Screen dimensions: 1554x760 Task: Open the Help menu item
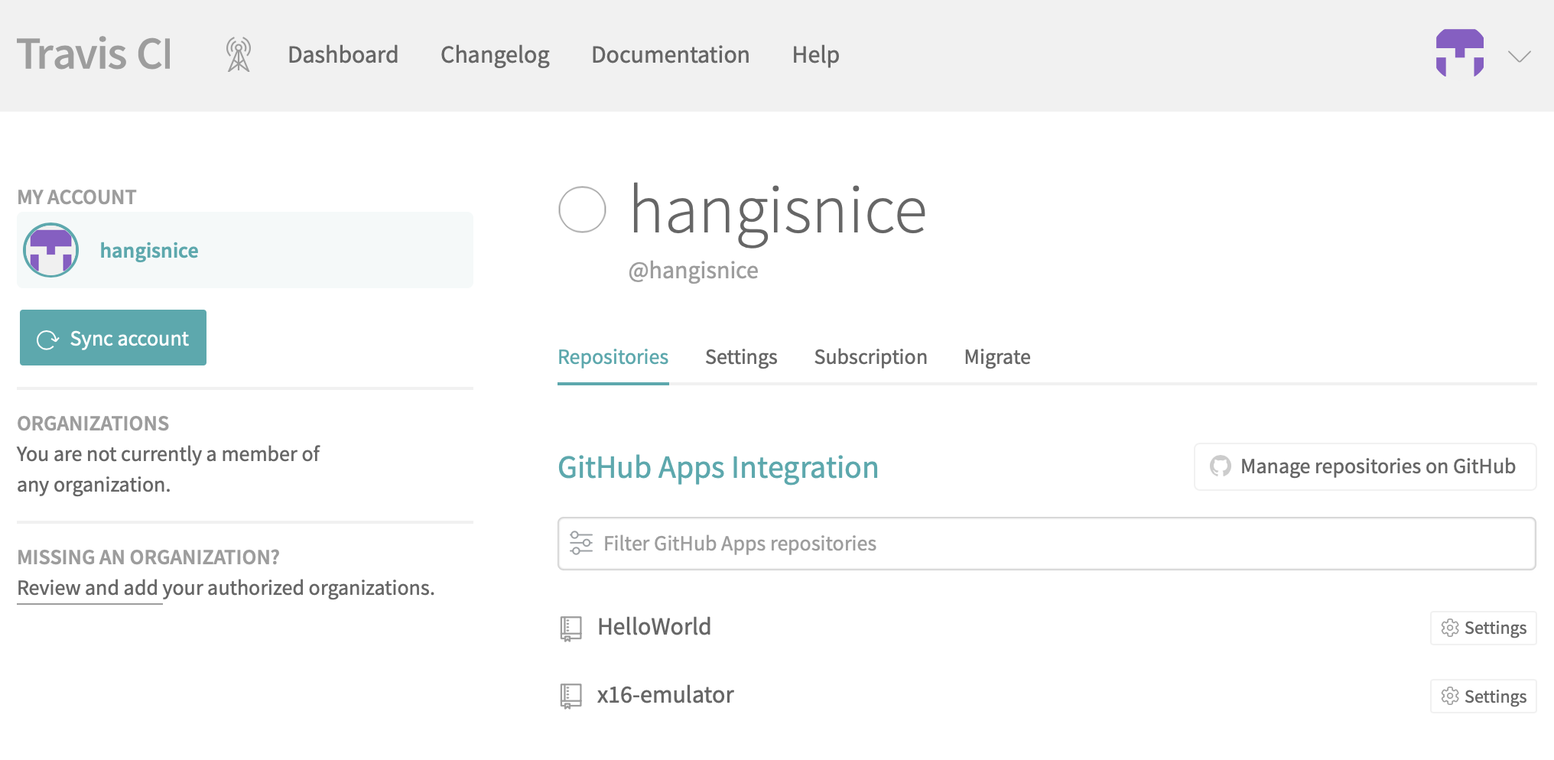(x=815, y=55)
